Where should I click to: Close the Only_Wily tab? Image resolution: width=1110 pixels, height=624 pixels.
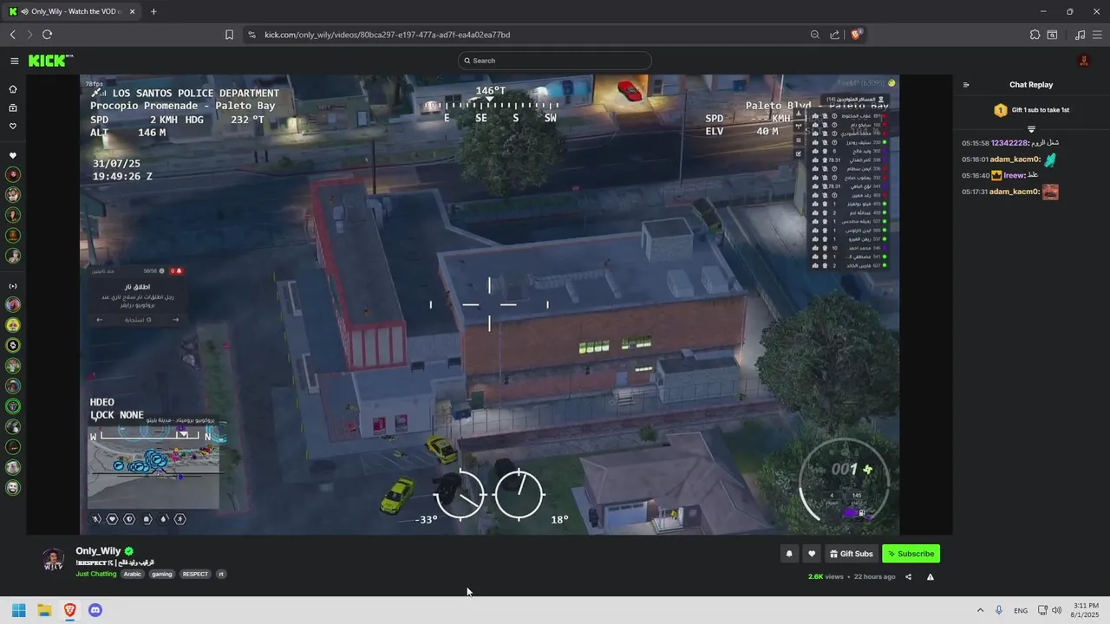[132, 11]
